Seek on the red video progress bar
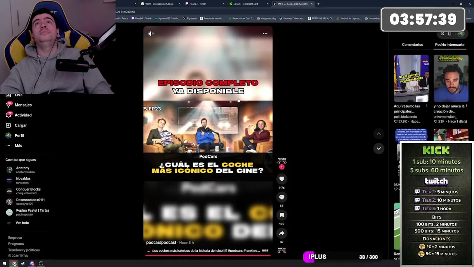 point(208,255)
